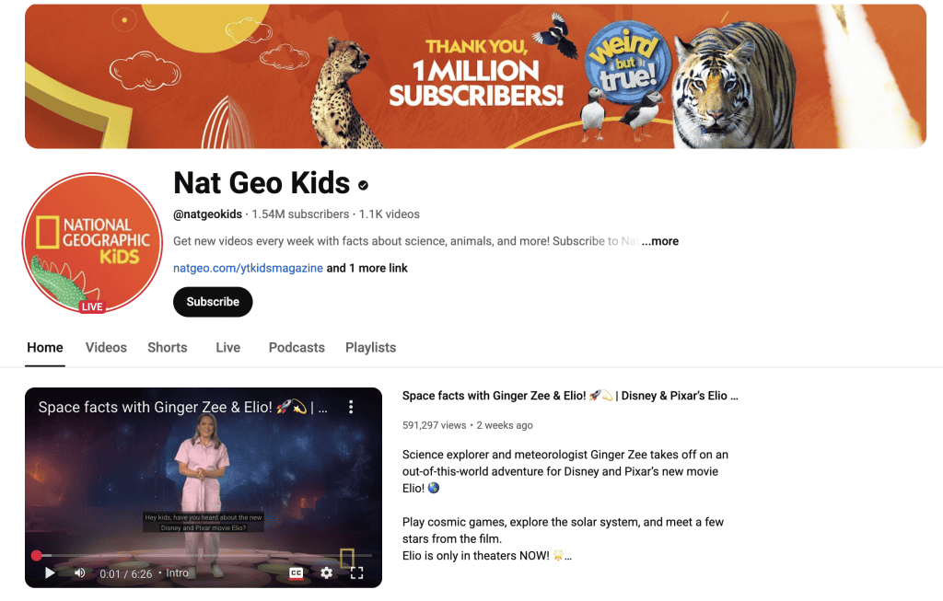Open the natgeo.com/ytkidsmagazine link

click(248, 268)
